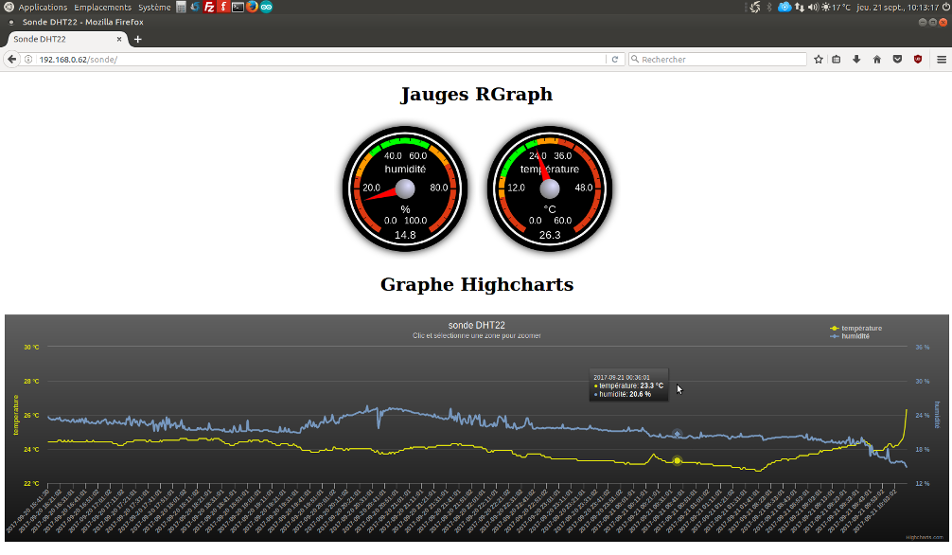
Task: Open the Applications menu
Action: click(42, 7)
